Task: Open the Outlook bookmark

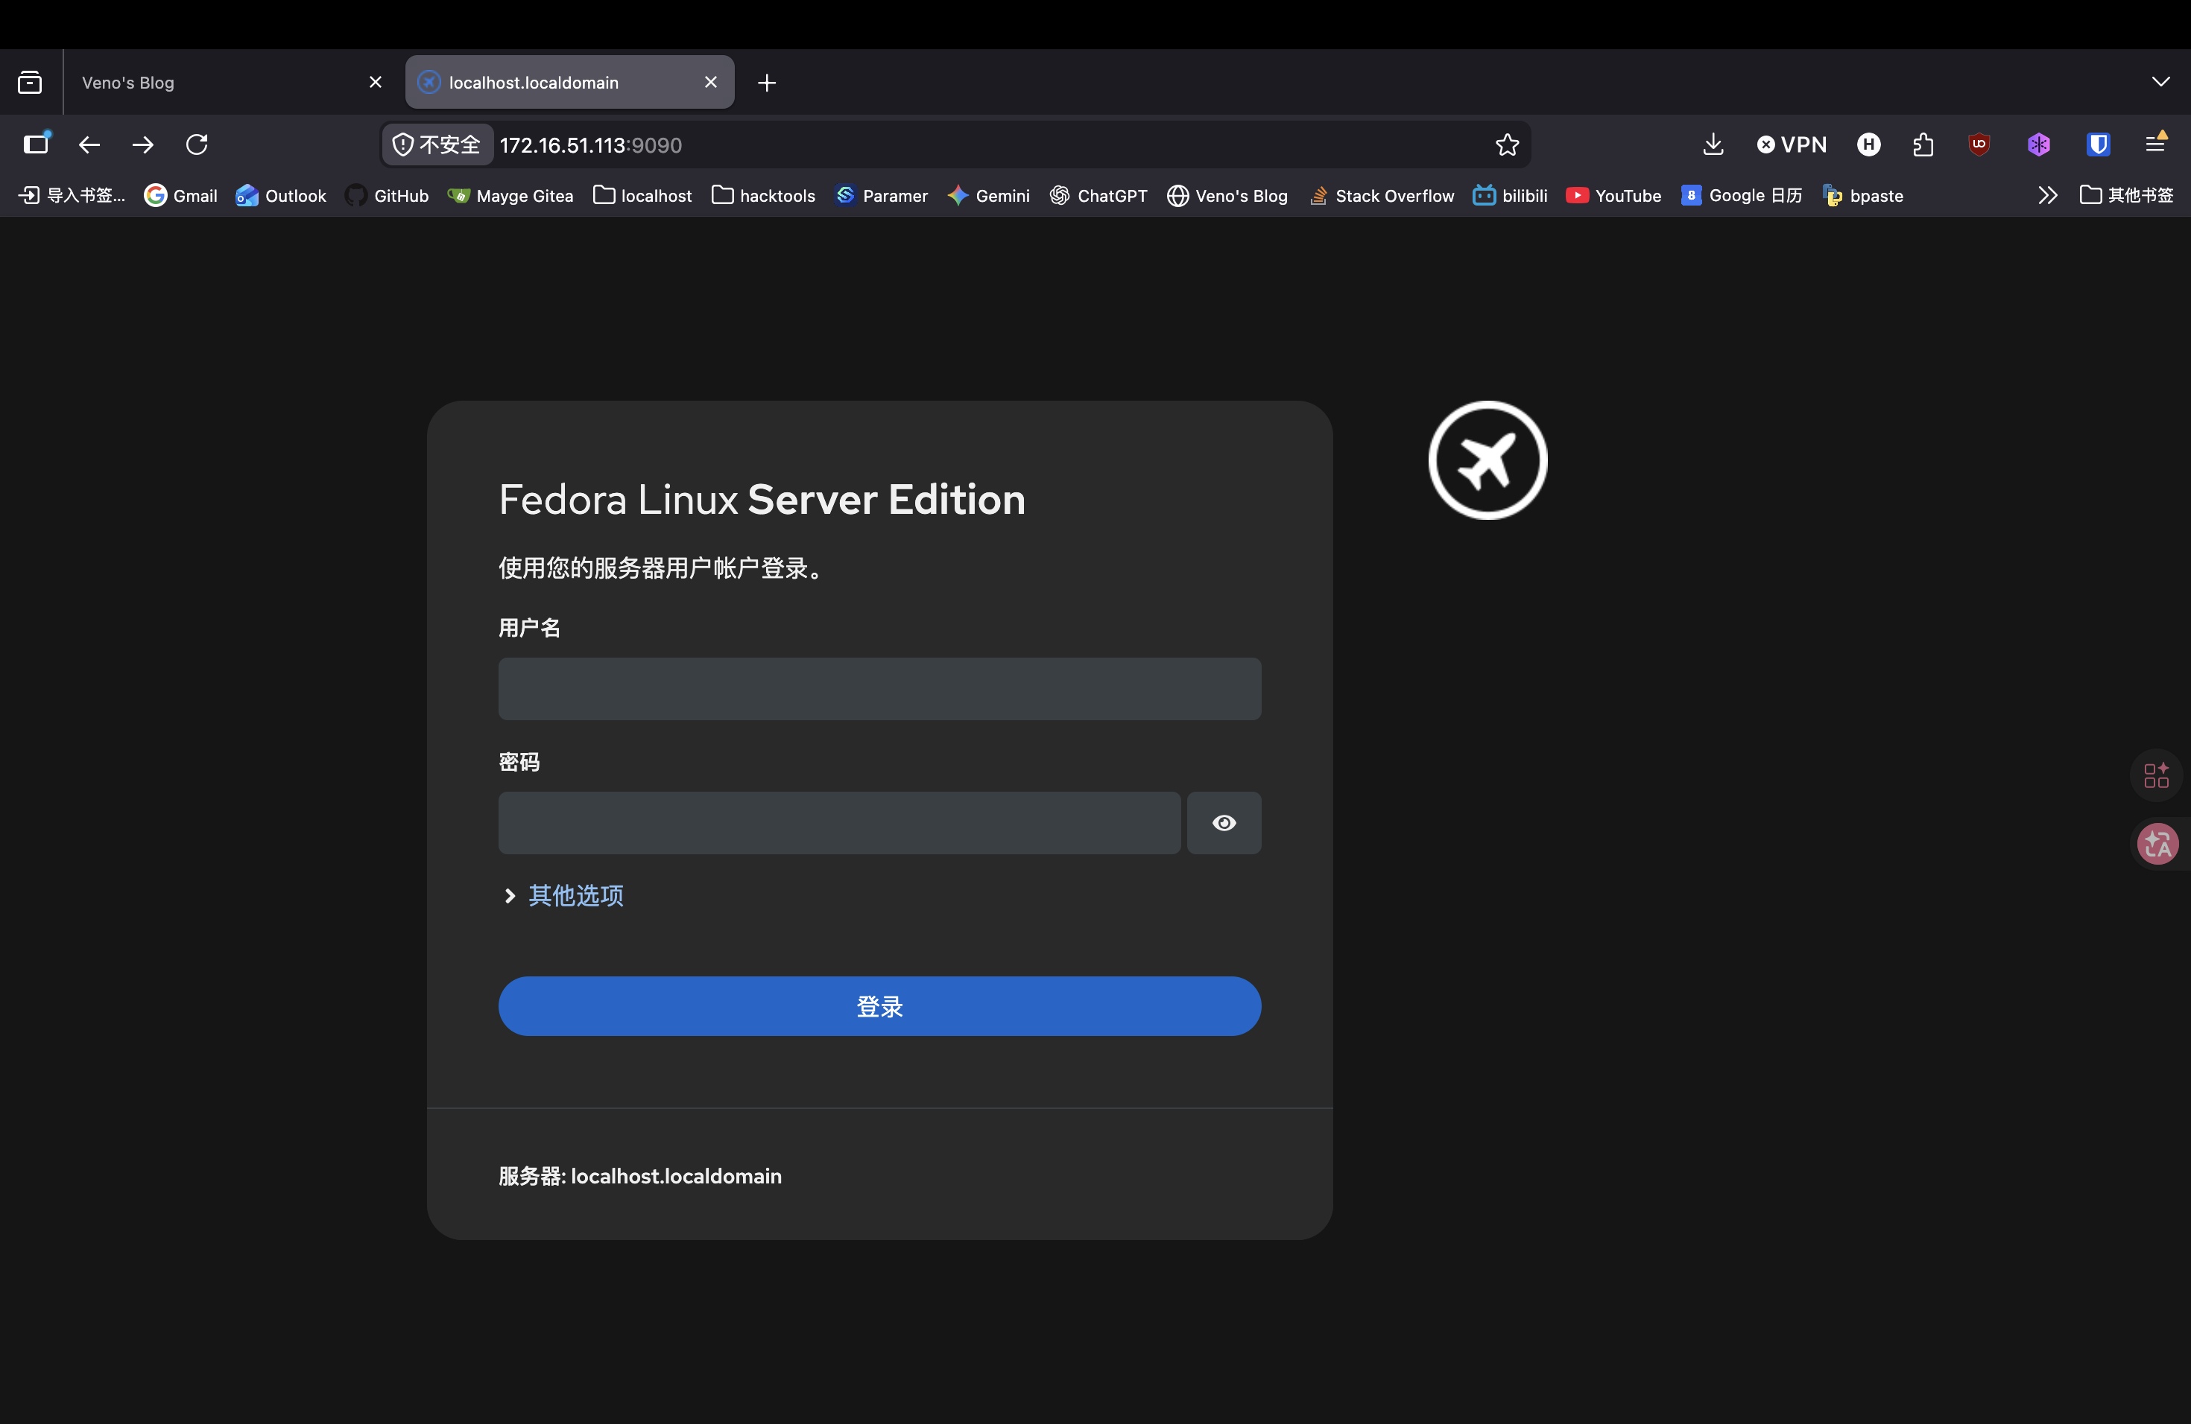Action: pos(281,195)
